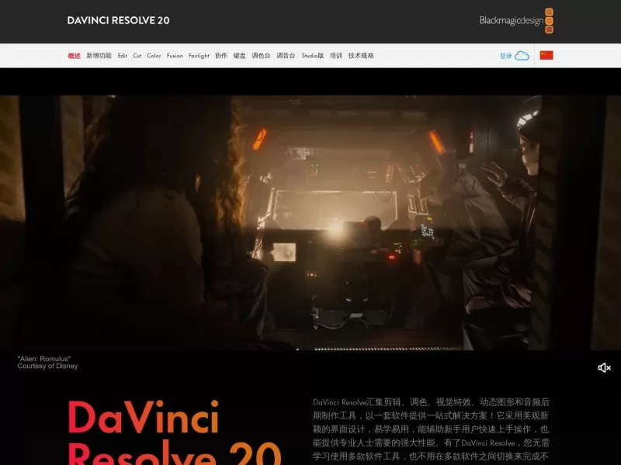Screen dimensions: 621x465
Task: Unmute the background video via speaker icon
Action: (605, 369)
